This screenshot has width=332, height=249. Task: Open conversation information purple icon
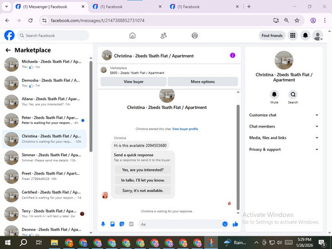point(232,55)
